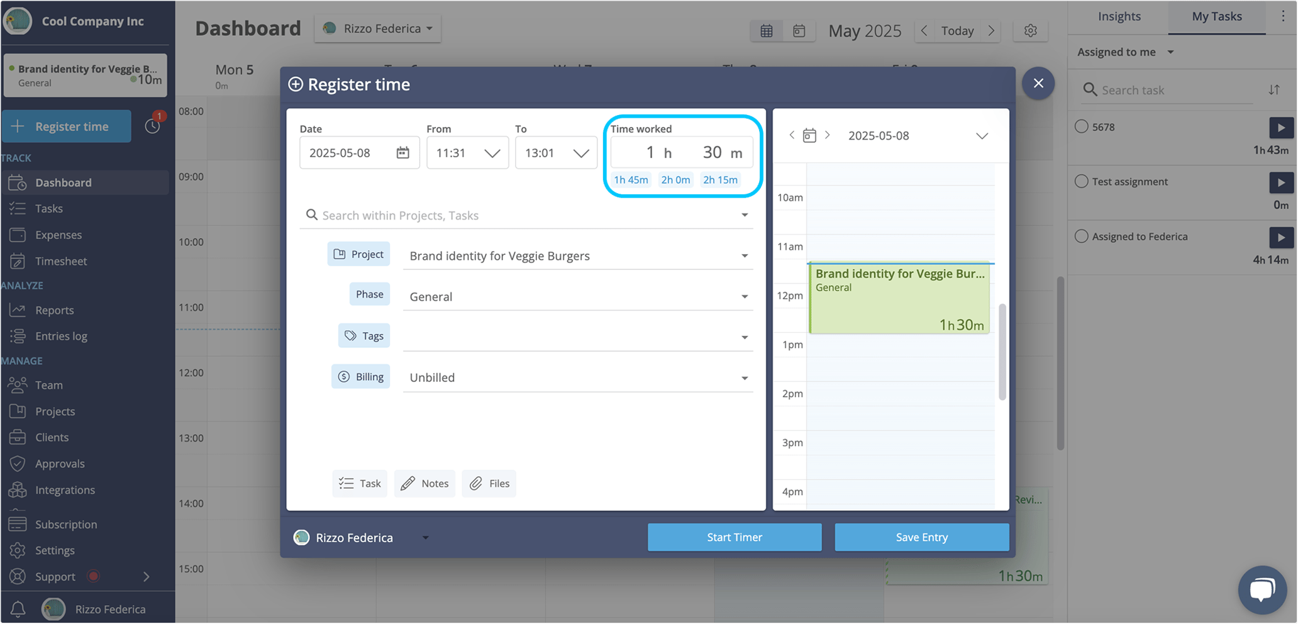Open the Integrations page
The width and height of the screenshot is (1298, 624).
(65, 490)
